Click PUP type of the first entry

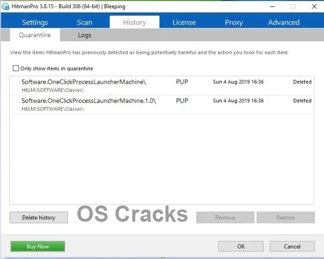[182, 82]
